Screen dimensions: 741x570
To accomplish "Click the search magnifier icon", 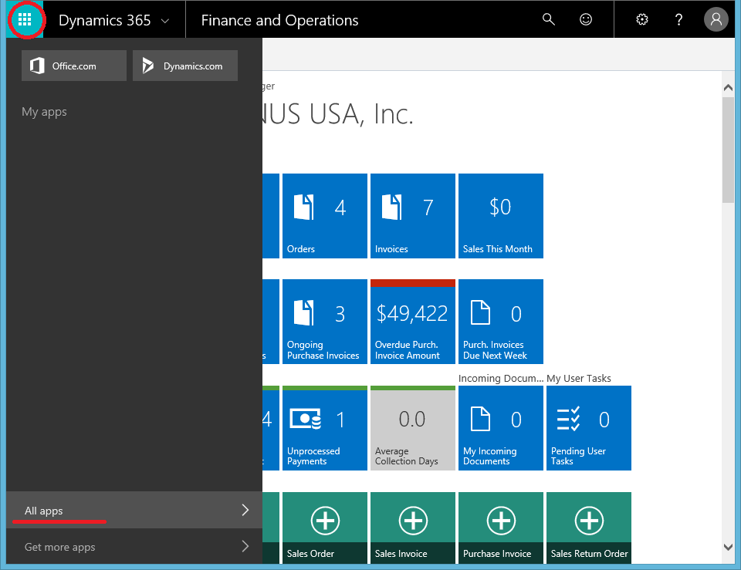I will tap(548, 19).
